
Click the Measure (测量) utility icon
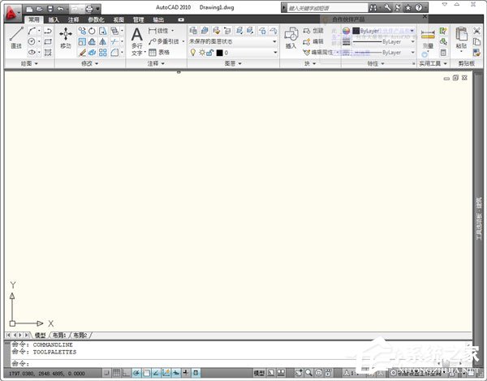(x=428, y=39)
